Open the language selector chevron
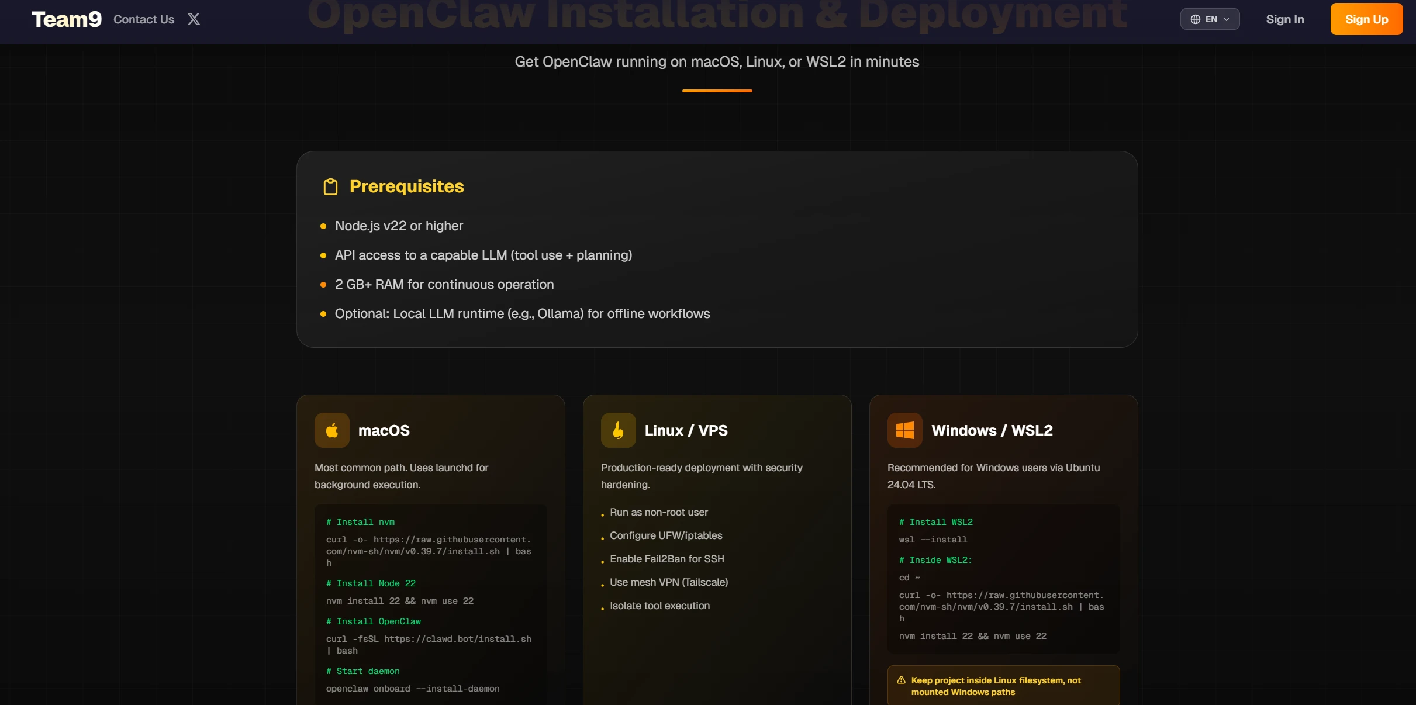 [1227, 19]
